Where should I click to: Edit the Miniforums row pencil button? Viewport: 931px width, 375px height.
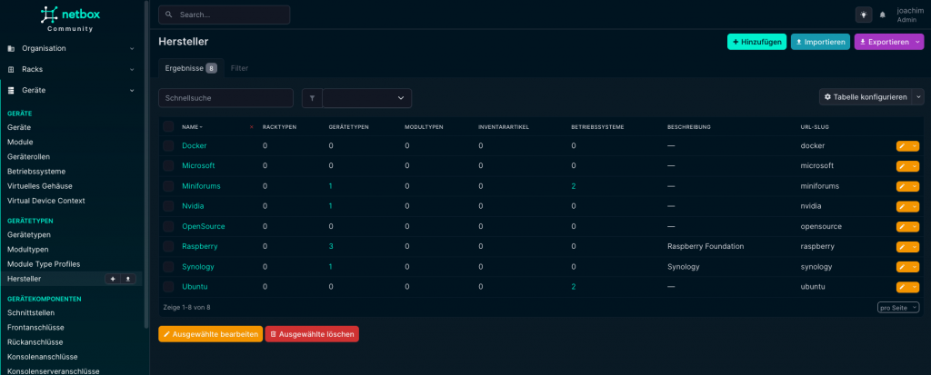click(x=902, y=186)
